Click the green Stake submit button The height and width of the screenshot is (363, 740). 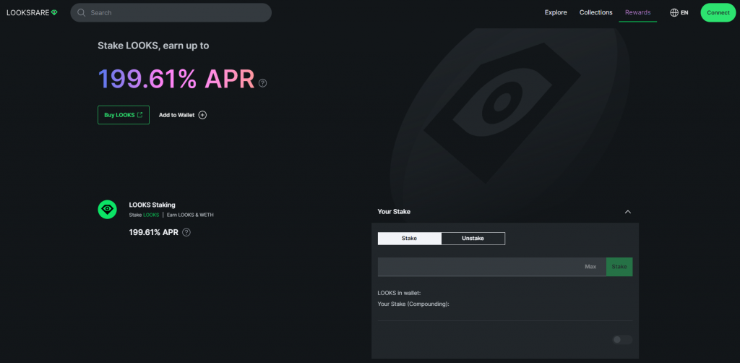[619, 267]
